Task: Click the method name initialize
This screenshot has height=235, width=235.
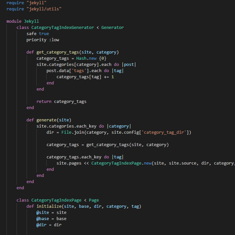Action: 49,206
